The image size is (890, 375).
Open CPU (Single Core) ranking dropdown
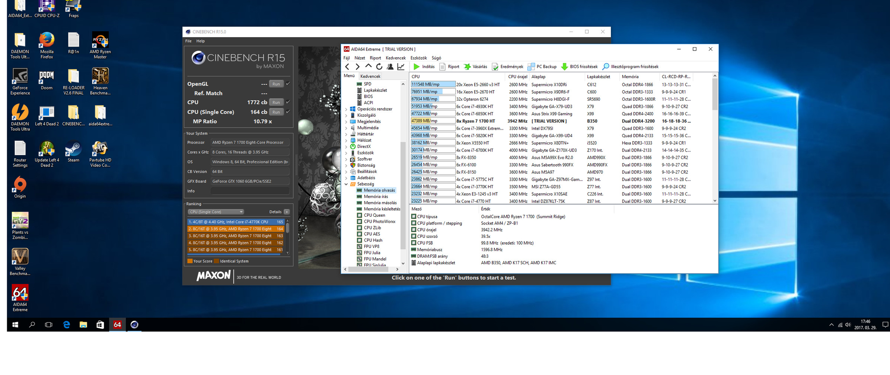click(216, 212)
